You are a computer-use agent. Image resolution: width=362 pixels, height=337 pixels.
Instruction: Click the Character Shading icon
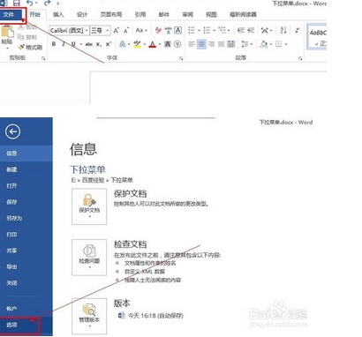click(168, 44)
